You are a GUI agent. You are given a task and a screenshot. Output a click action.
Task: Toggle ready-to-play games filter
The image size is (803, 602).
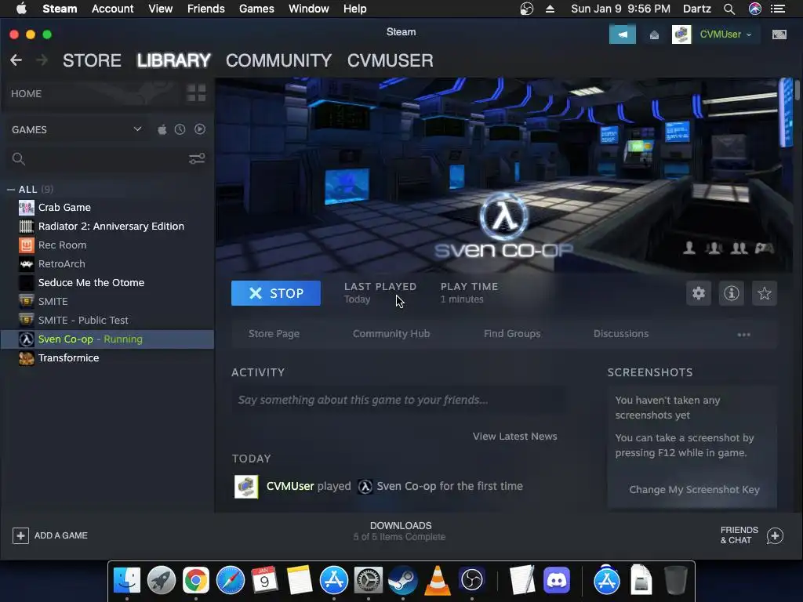click(x=200, y=129)
